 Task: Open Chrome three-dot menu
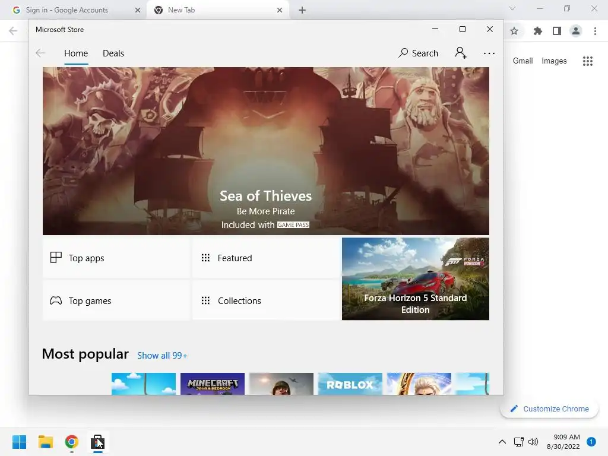click(595, 31)
